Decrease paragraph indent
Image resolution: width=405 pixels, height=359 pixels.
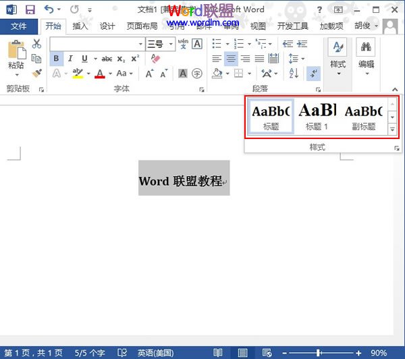[x=288, y=44]
